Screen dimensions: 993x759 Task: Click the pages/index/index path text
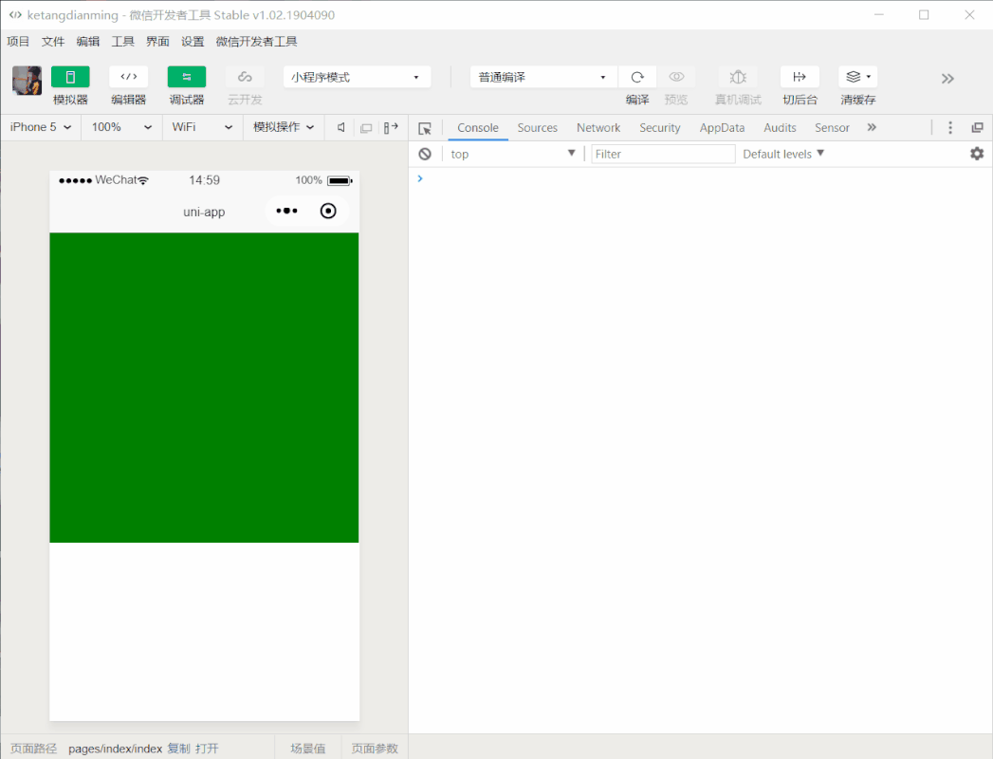point(116,749)
